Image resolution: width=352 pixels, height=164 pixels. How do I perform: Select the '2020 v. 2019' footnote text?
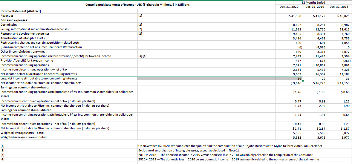(x=229, y=160)
